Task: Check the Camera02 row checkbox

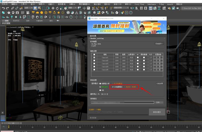Action: coord(94,60)
